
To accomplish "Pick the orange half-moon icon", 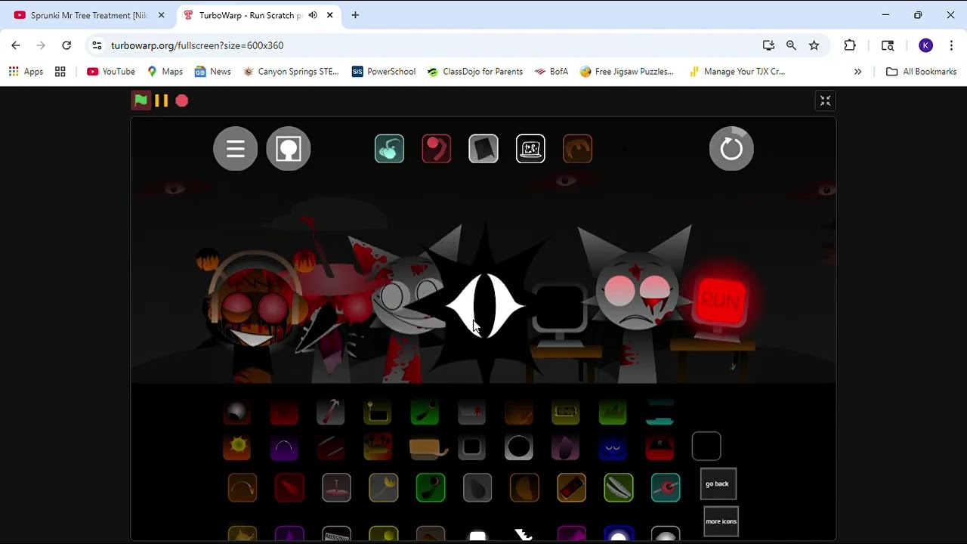I will (524, 488).
